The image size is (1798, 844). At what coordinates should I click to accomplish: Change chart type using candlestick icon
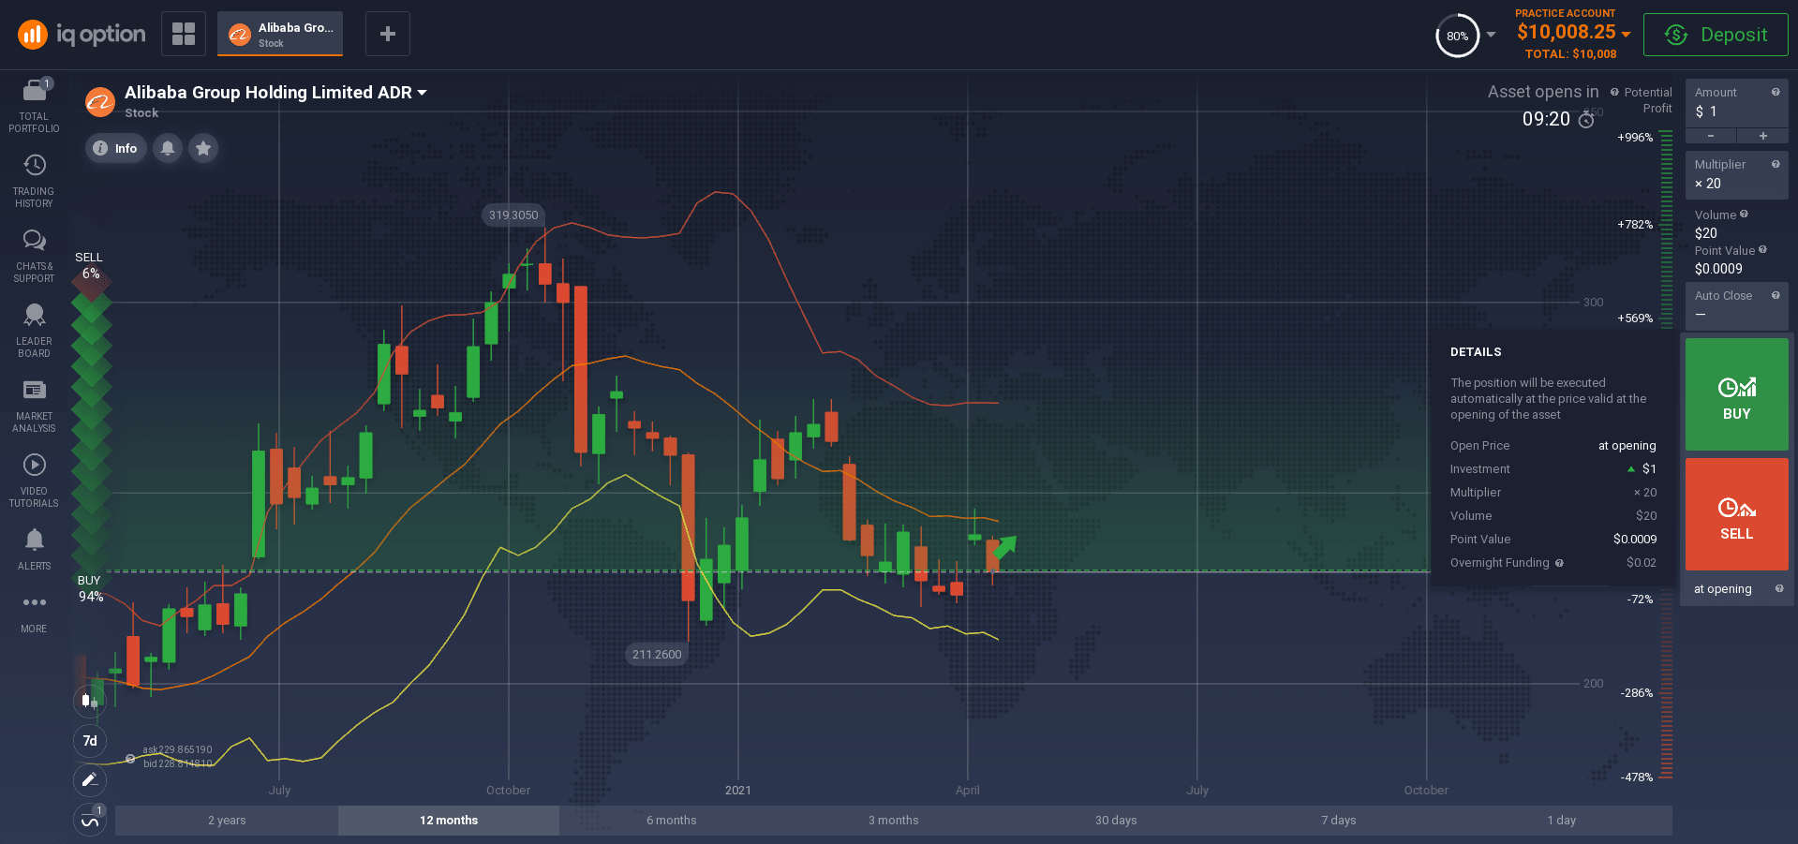pos(90,701)
